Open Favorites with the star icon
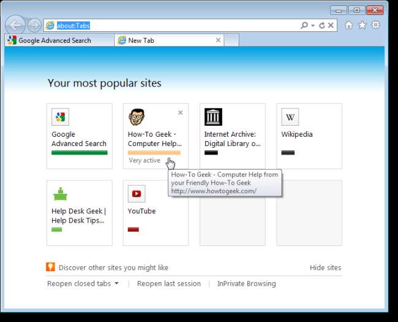Viewport: 398px width, 322px height. 362,25
